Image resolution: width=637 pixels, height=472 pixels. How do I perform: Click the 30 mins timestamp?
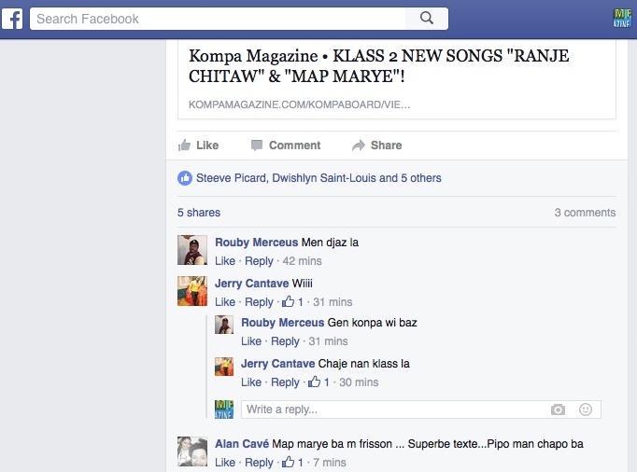359,382
